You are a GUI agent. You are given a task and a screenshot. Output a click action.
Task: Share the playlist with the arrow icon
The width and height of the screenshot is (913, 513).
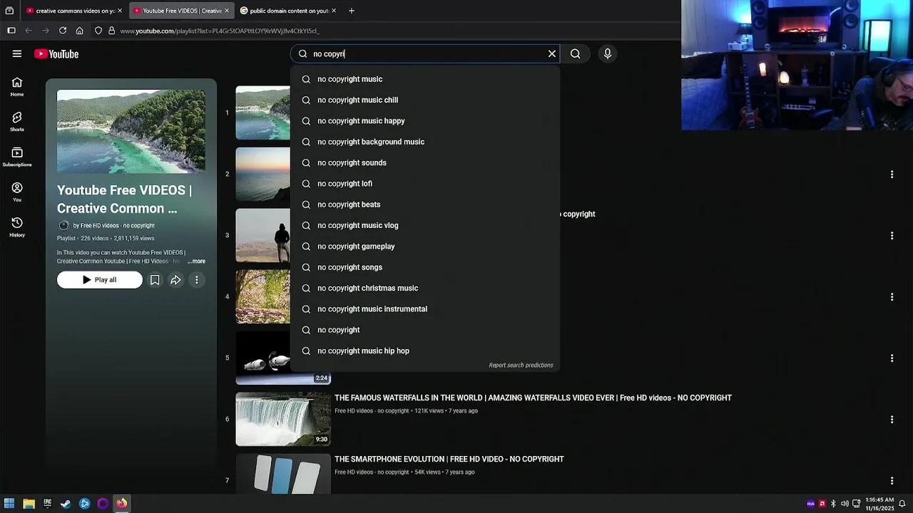175,280
